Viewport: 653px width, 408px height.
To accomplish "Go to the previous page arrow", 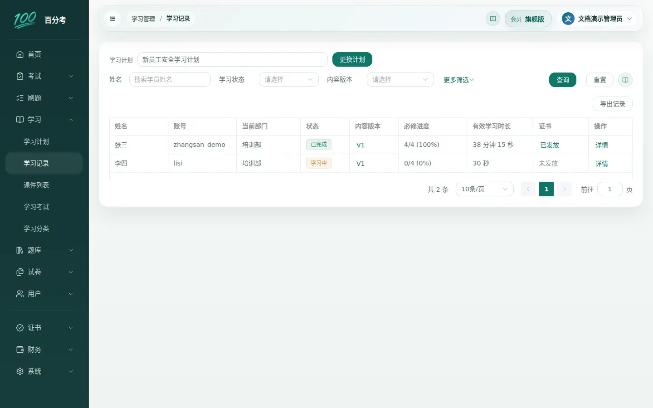I will [528, 189].
